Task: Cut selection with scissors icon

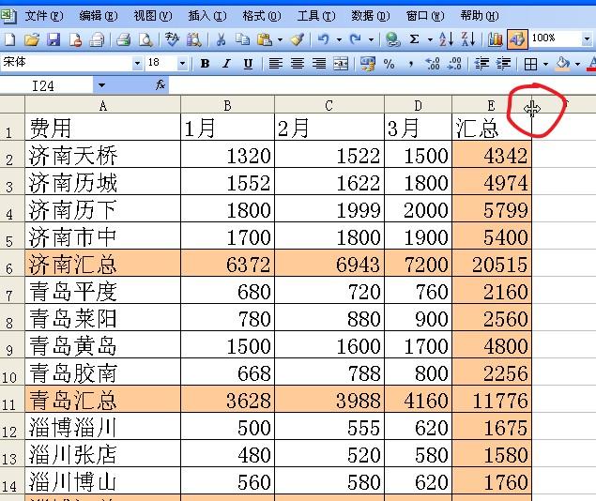Action: [x=221, y=39]
